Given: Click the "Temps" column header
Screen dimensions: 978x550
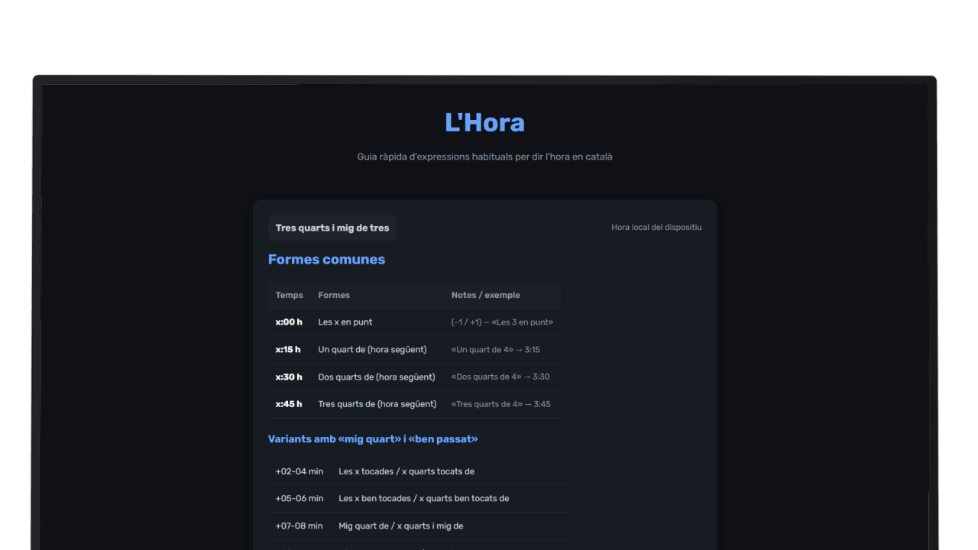Looking at the screenshot, I should [x=289, y=295].
